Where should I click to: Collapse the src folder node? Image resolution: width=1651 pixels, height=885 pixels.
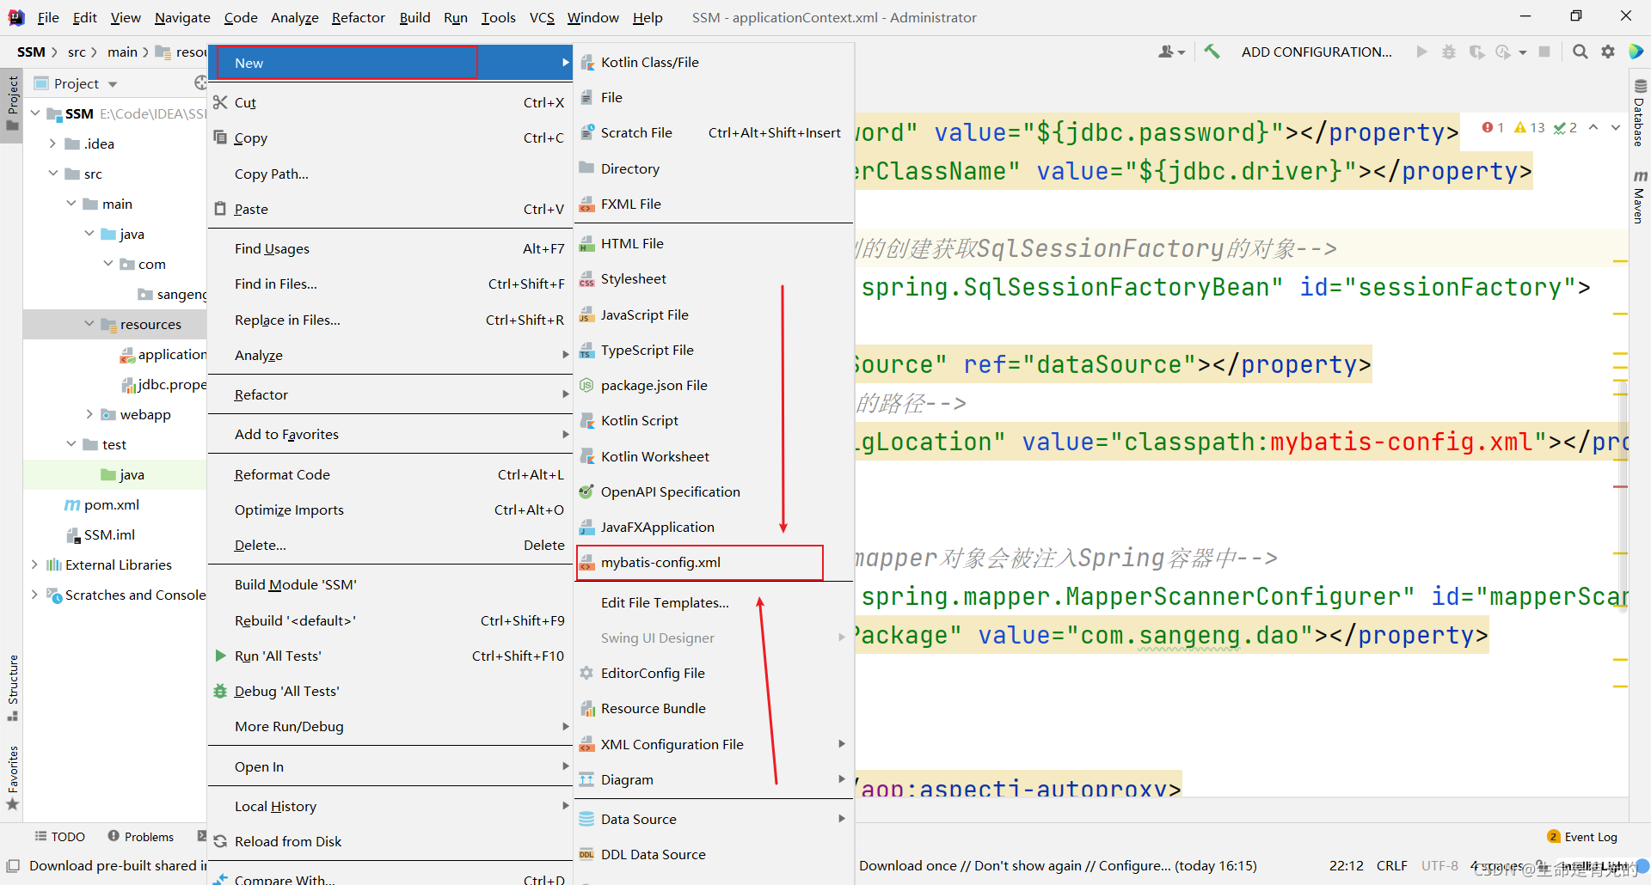tap(52, 174)
